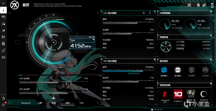The height and width of the screenshot is (111, 216).
Task: Open the News panel icon in the sidebar
Action: [x=3, y=57]
